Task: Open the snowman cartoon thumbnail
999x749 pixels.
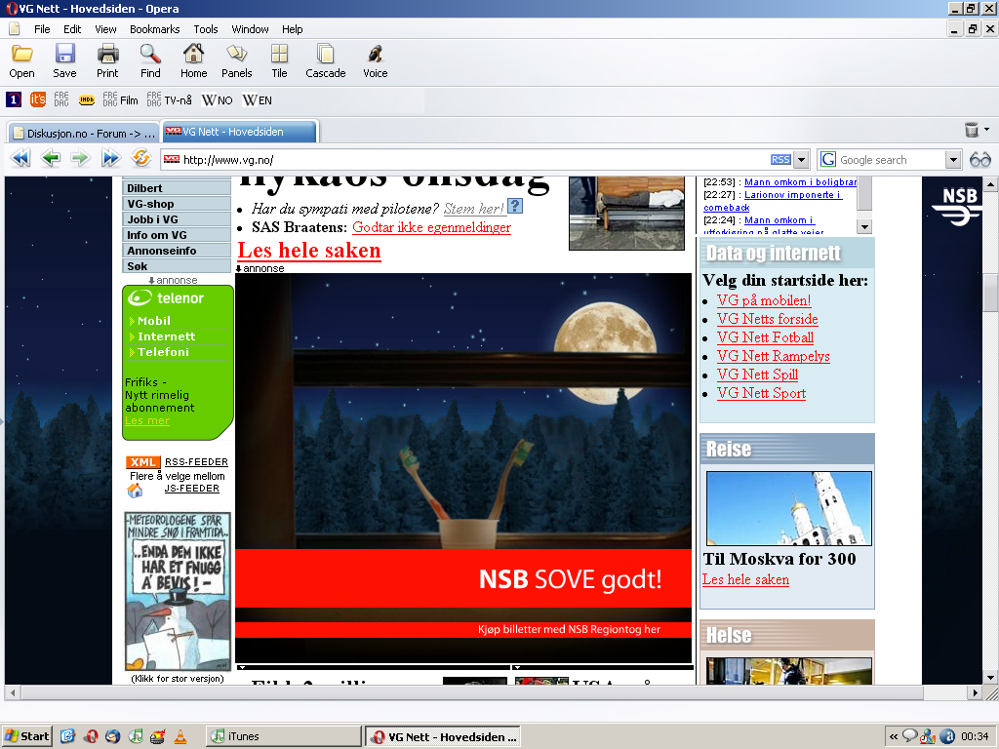Action: [178, 592]
